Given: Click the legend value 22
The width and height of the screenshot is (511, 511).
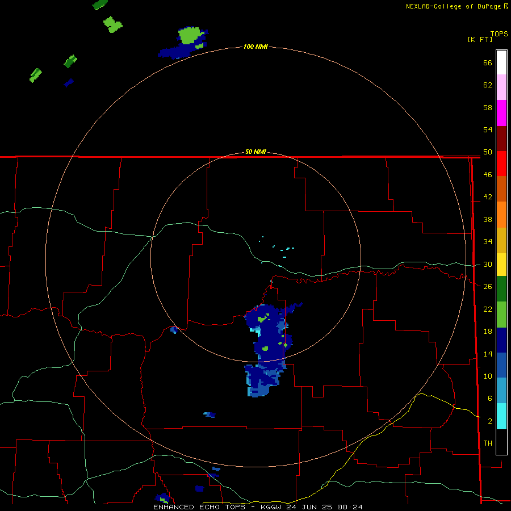Looking at the screenshot, I should (488, 309).
